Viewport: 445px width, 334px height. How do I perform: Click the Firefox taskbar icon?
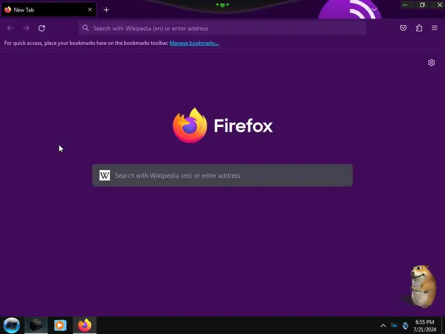click(85, 325)
